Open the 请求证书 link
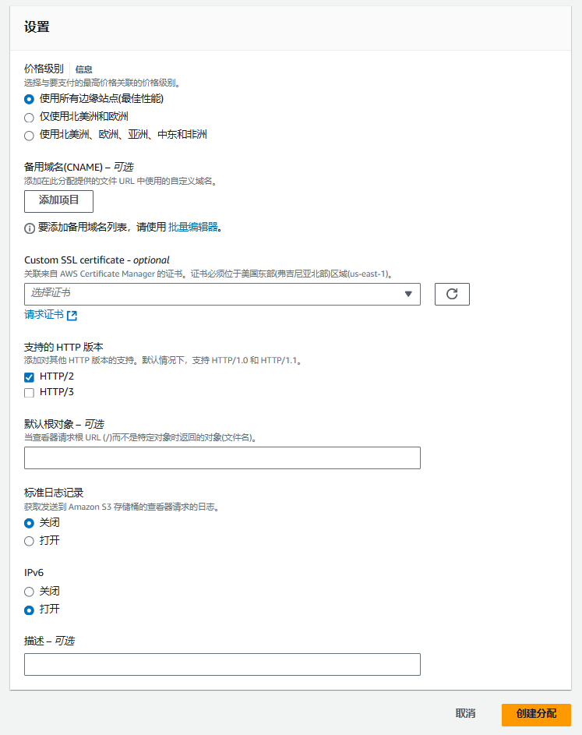Screen dimensions: 582x735 point(44,315)
